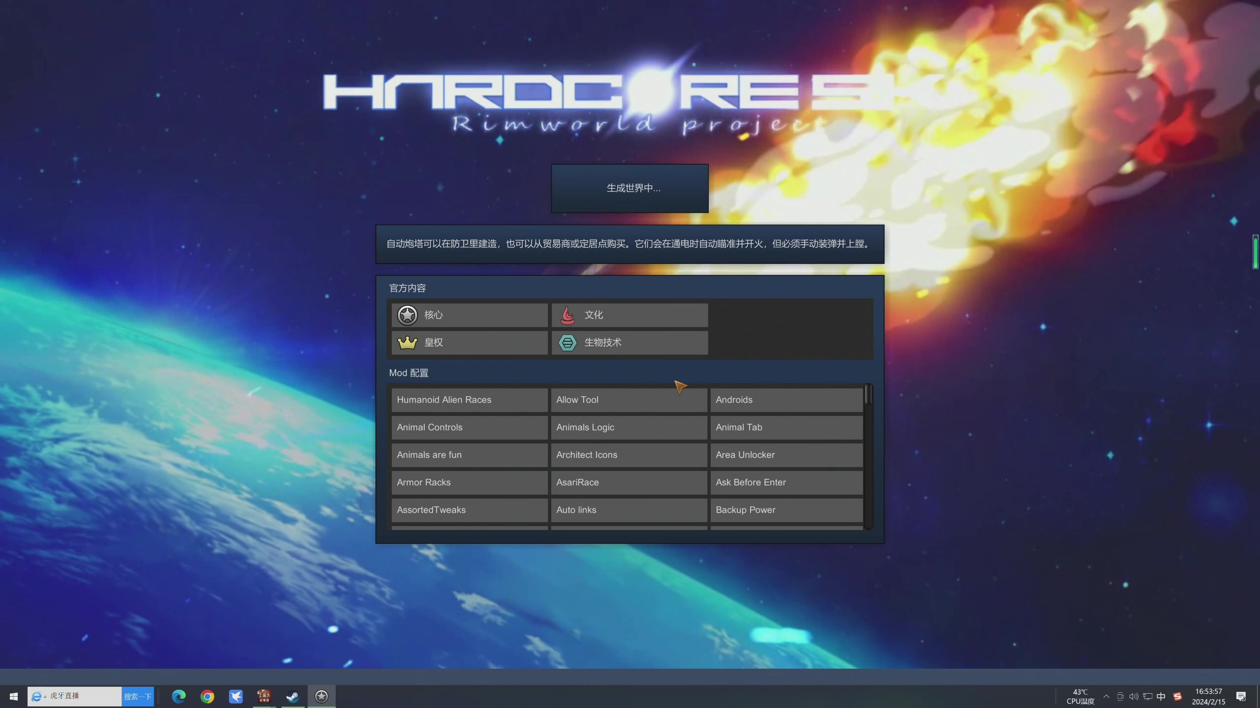Screen dimensions: 1260x708
Task: Select the AssortedTweaks mod entry
Action: [x=470, y=510]
